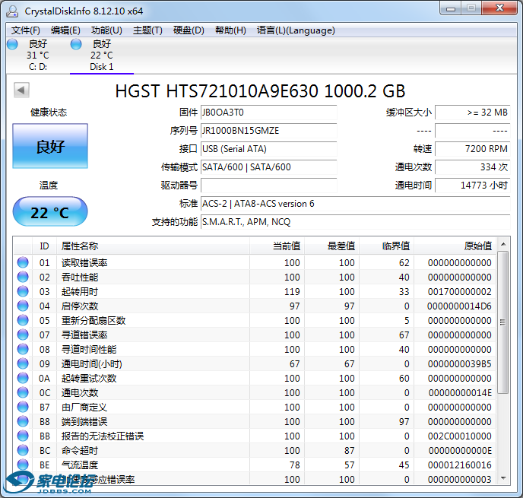Viewport: 523px width, 498px height.
Task: Click the 当前值 column header
Action: tap(277, 246)
